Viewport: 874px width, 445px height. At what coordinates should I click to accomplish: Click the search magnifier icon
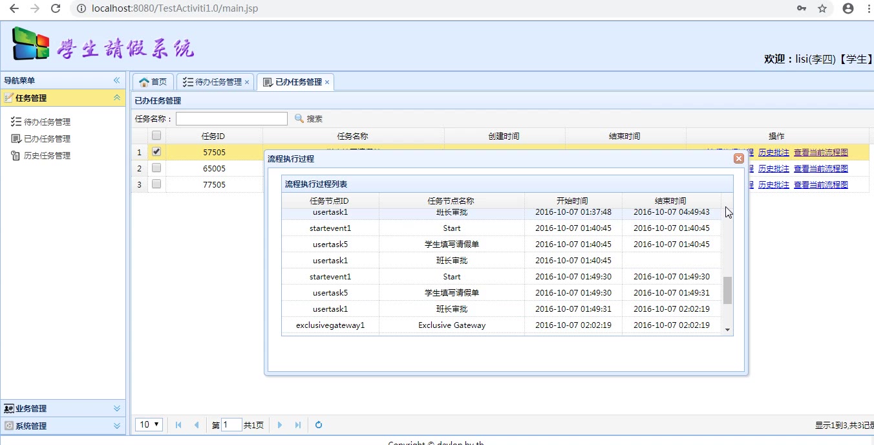point(299,118)
